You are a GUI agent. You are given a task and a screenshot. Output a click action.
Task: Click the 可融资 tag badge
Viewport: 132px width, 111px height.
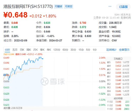(59, 6)
